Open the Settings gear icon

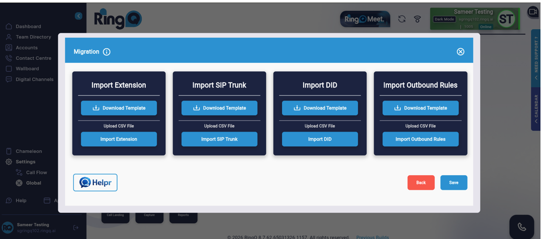[x=9, y=162]
